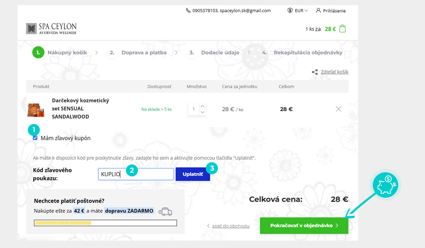Click the user account icon
425x248 pixels.
pyautogui.click(x=318, y=10)
